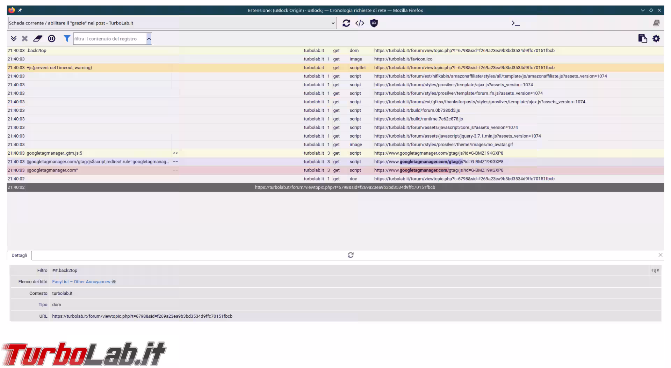Click the URL value in details

coord(142,316)
